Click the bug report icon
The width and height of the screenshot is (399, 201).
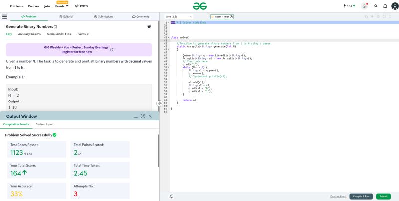pyautogui.click(x=149, y=27)
